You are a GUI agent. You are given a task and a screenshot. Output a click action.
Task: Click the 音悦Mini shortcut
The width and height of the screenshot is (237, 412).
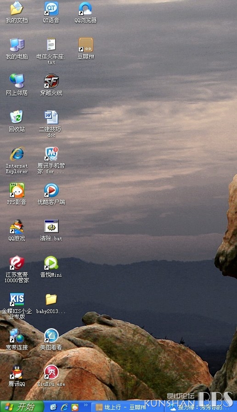pyautogui.click(x=51, y=263)
